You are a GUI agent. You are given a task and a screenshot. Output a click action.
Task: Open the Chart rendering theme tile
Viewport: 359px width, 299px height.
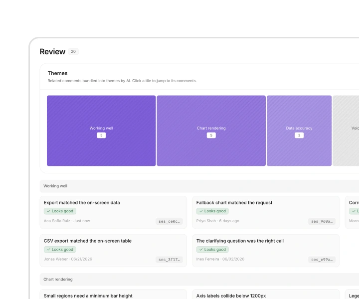211,131
